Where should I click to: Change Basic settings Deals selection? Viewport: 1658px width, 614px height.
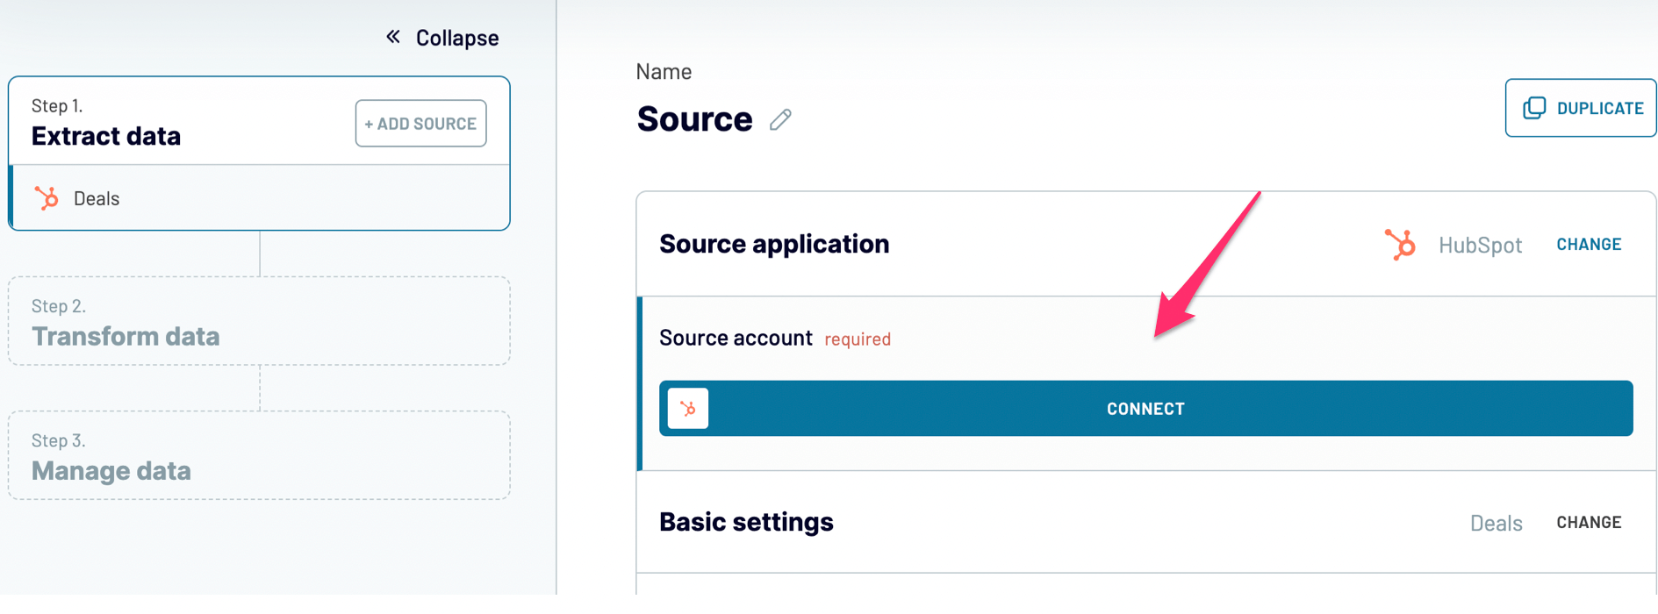pos(1589,522)
